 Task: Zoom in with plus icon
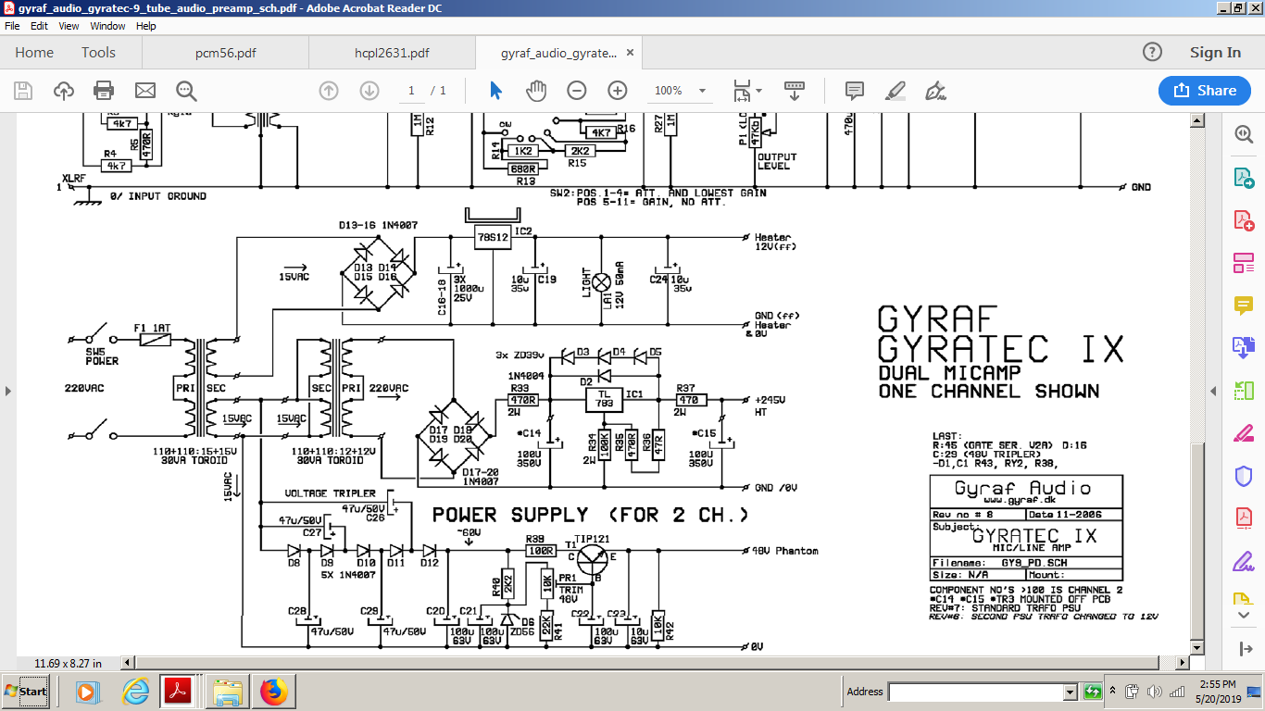(x=618, y=91)
